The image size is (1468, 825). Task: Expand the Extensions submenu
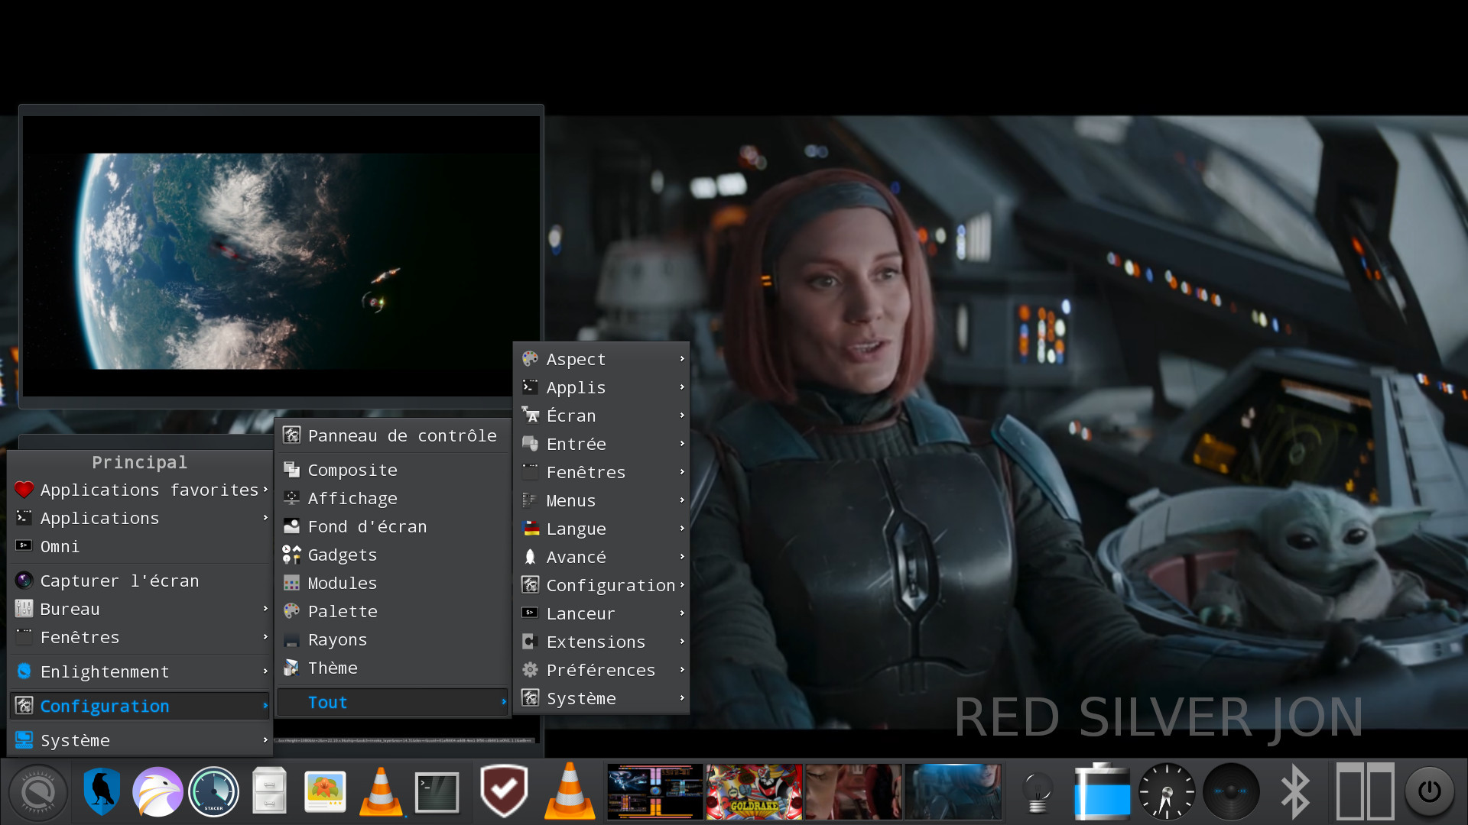click(602, 642)
